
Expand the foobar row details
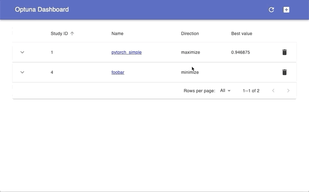tap(22, 72)
